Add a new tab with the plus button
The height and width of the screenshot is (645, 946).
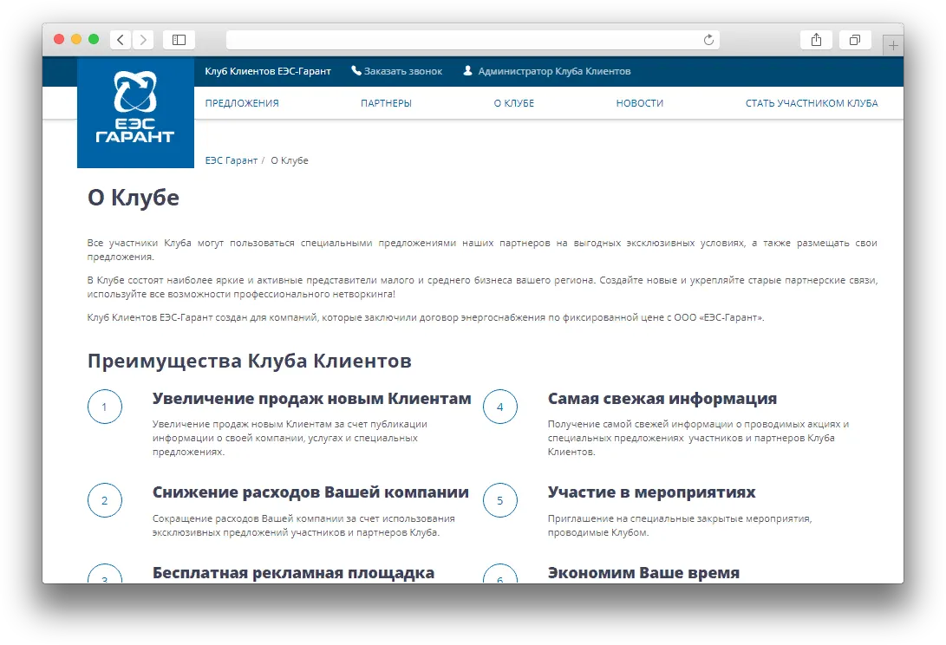click(x=893, y=45)
